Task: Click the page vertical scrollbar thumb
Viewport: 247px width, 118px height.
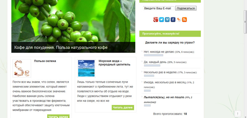Action: point(245,22)
